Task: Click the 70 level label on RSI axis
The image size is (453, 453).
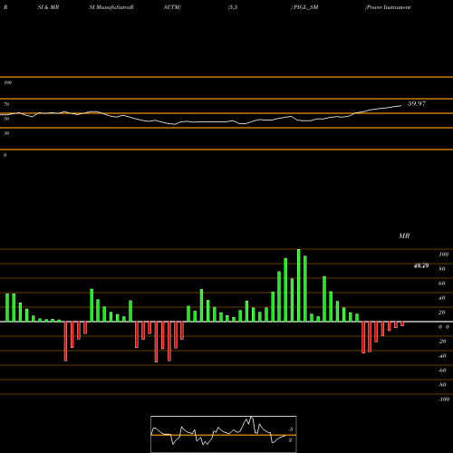Action: coord(6,104)
